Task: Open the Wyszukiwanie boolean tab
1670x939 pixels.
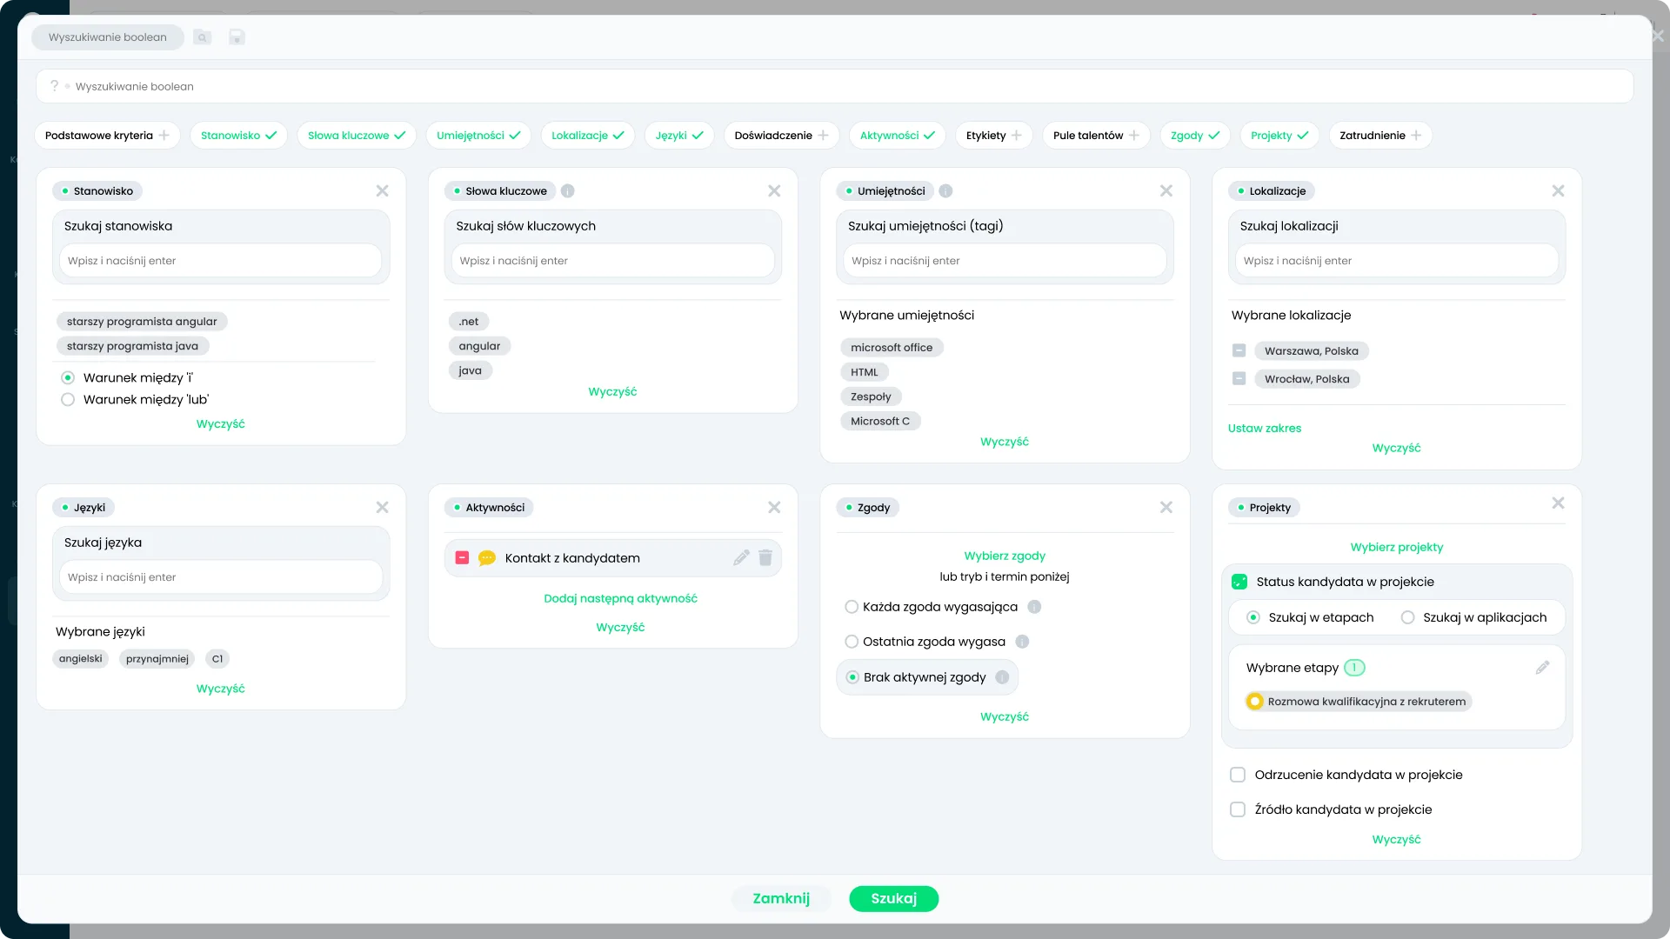Action: pyautogui.click(x=108, y=37)
